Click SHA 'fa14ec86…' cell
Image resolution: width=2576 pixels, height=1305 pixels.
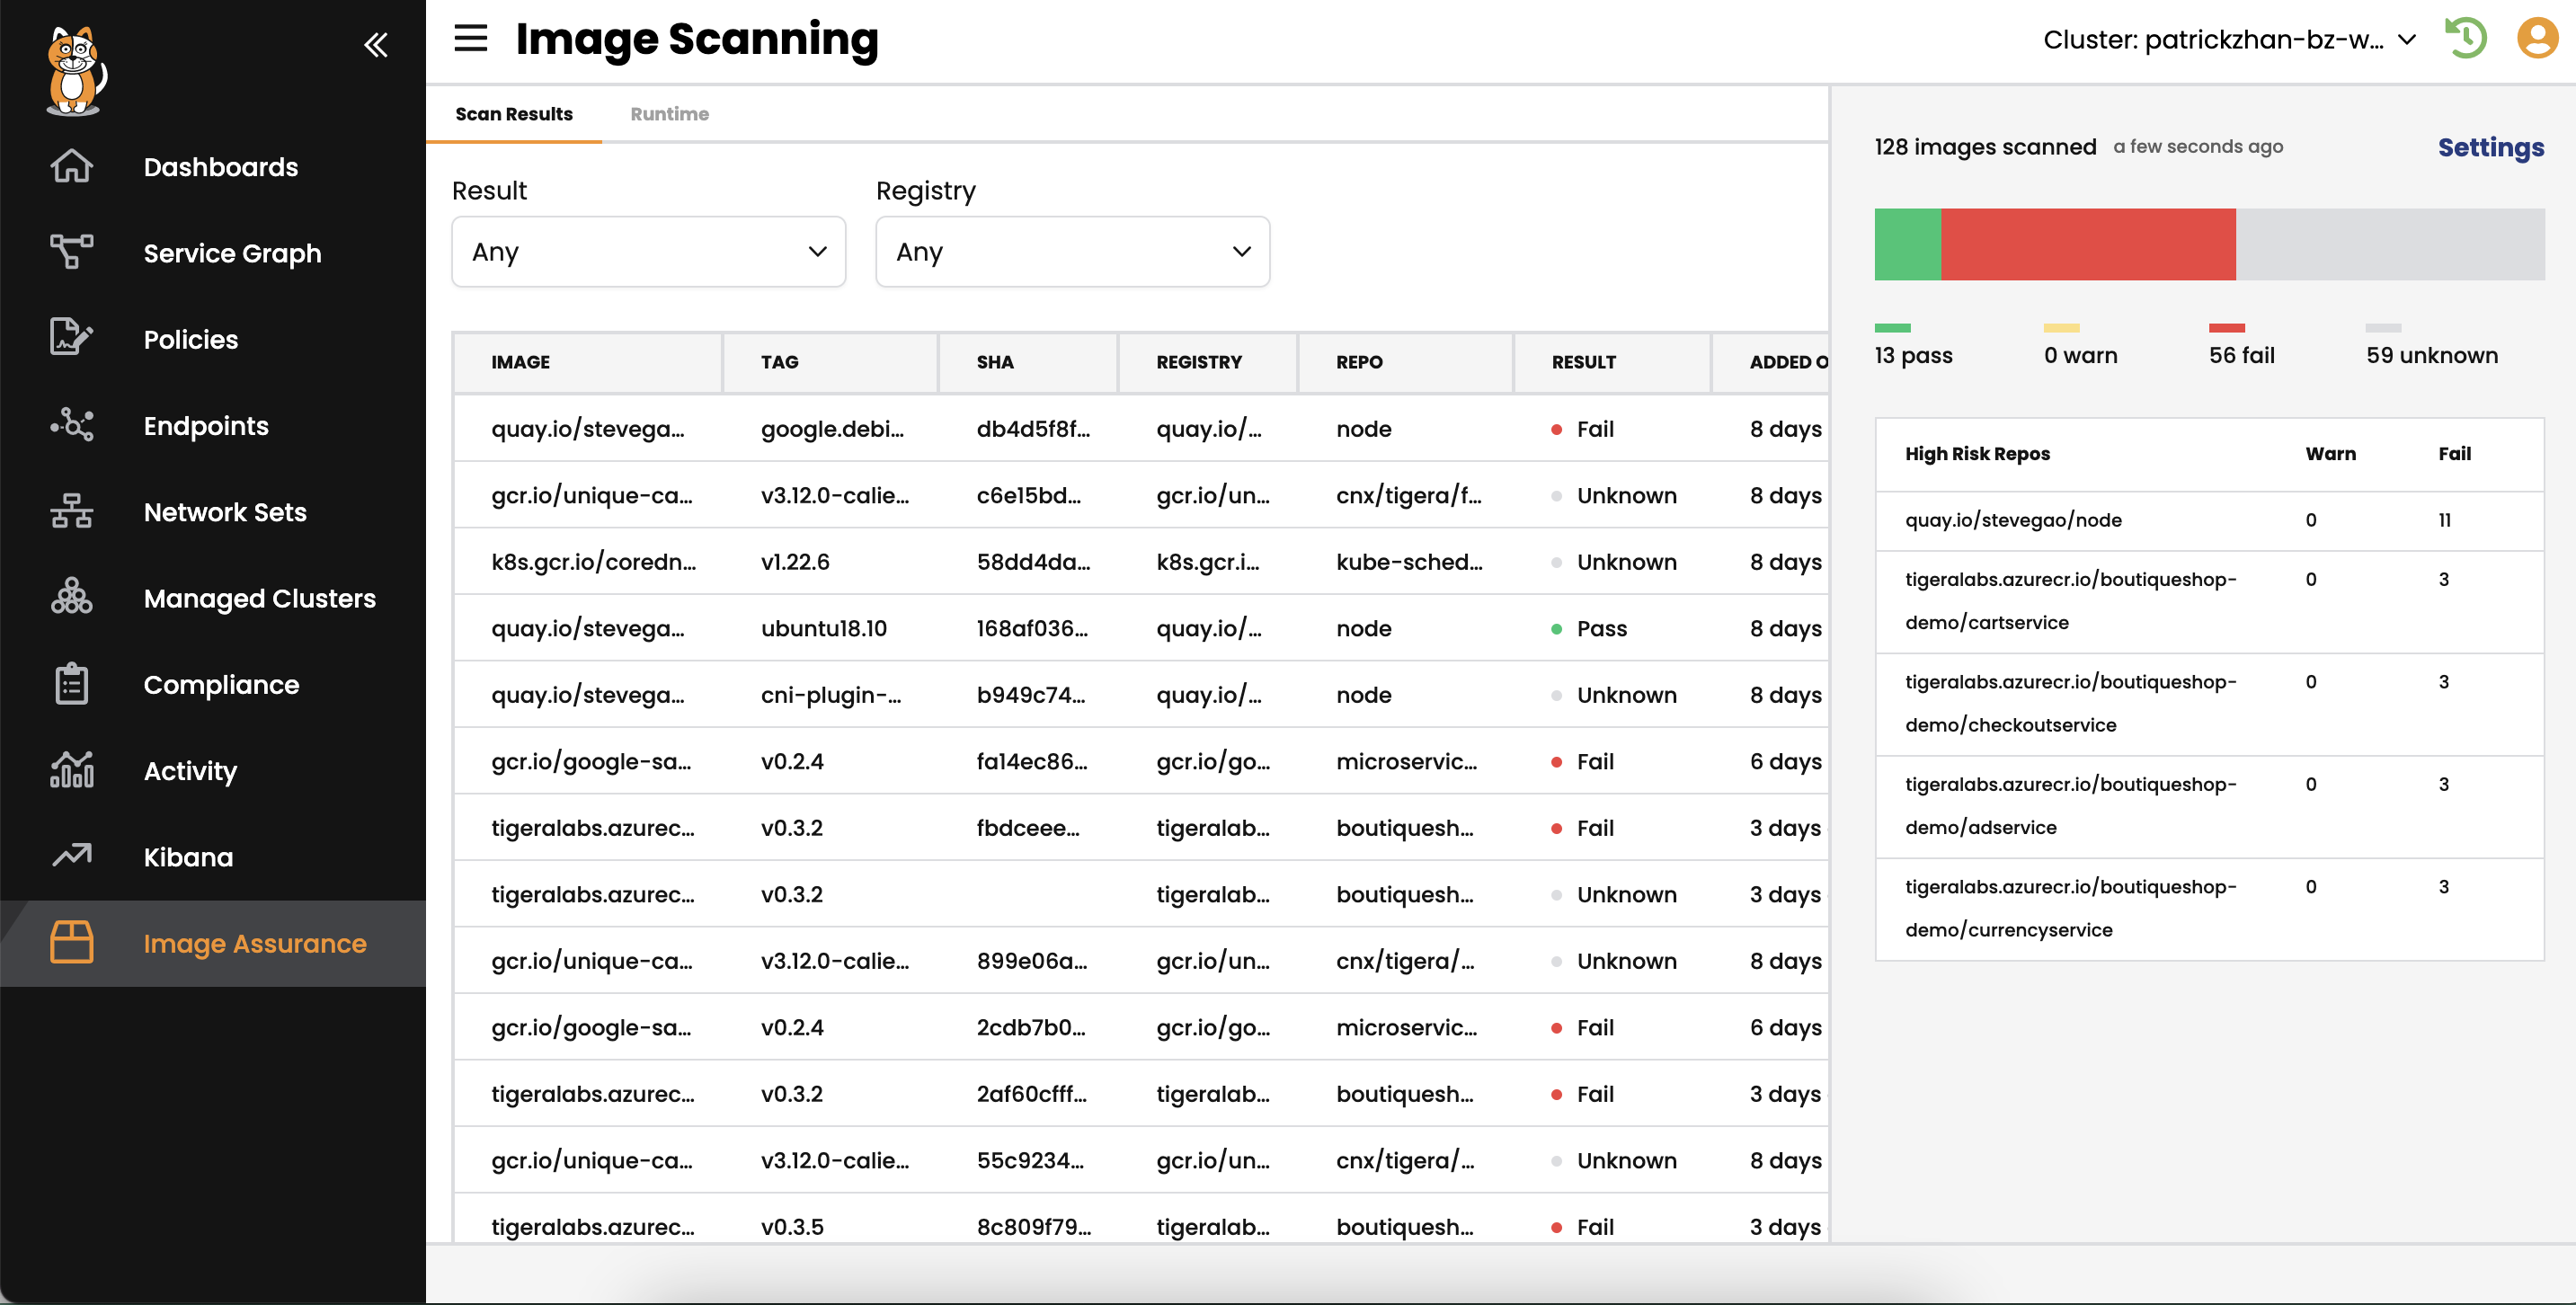click(1032, 761)
